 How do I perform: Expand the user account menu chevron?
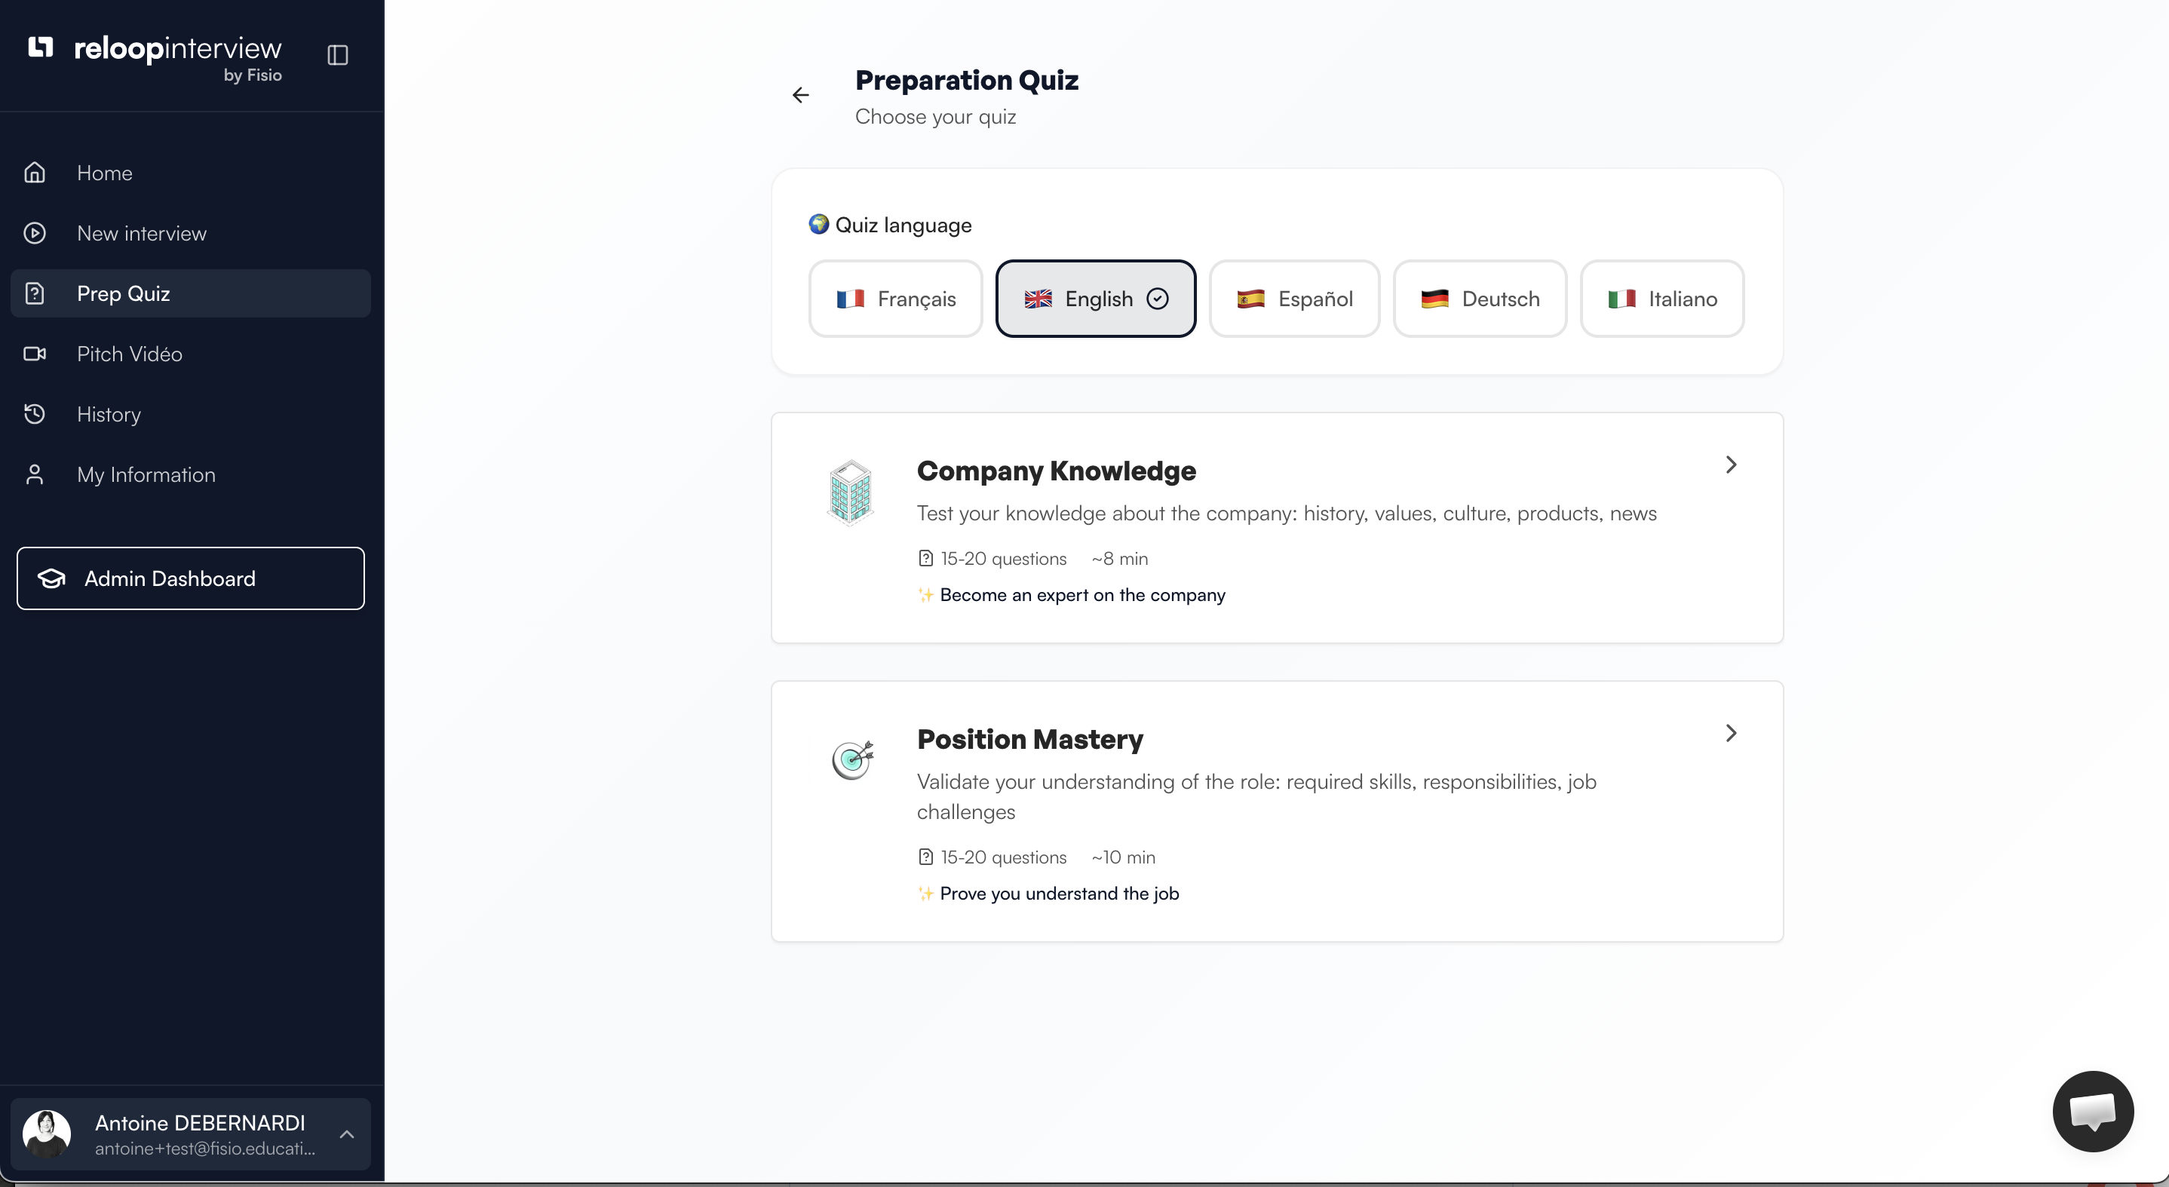tap(347, 1134)
